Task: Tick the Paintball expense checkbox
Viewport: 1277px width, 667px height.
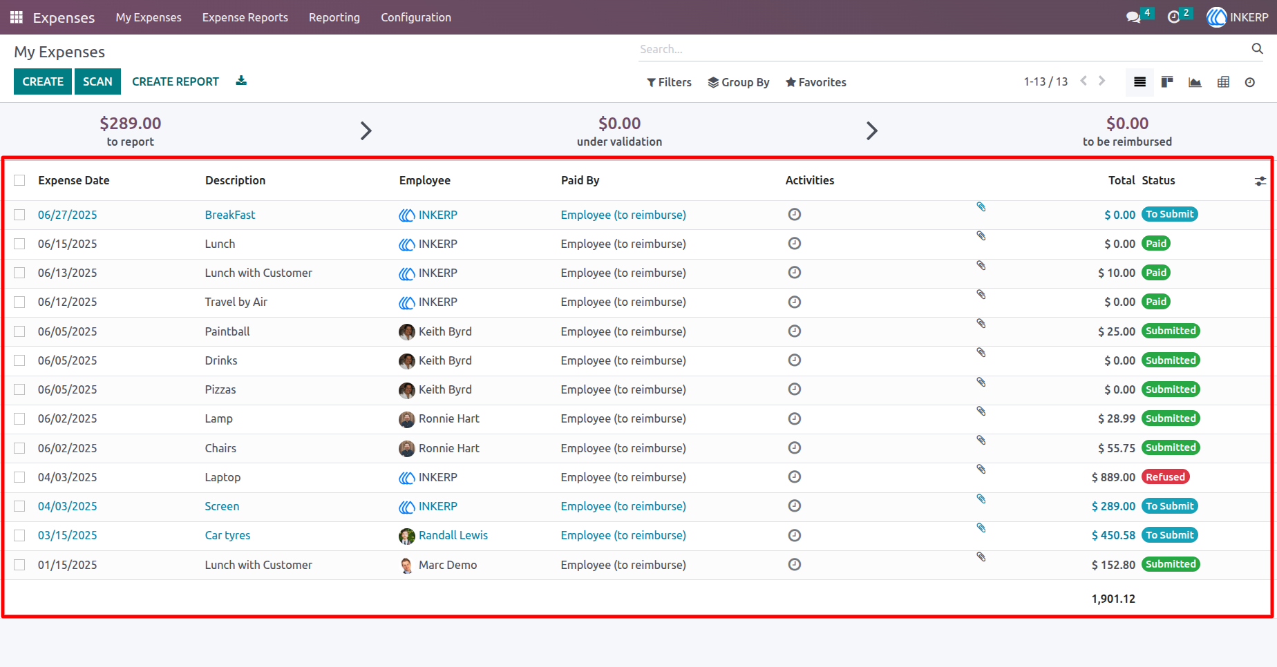Action: point(19,331)
